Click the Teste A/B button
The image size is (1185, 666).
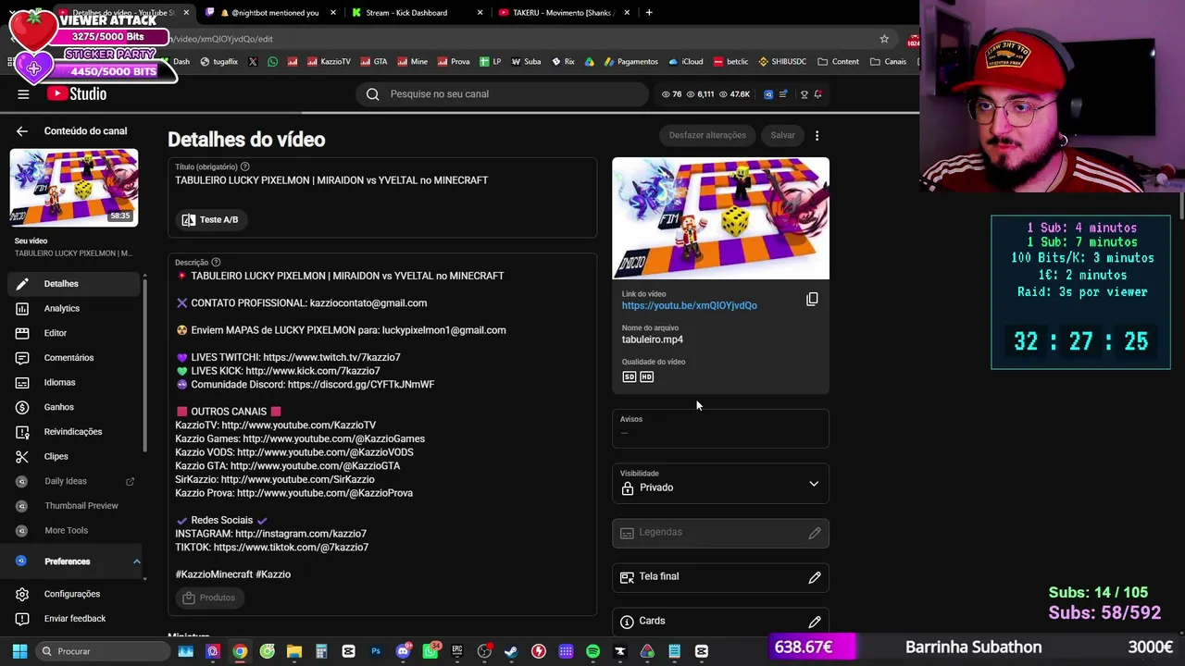[x=210, y=220]
